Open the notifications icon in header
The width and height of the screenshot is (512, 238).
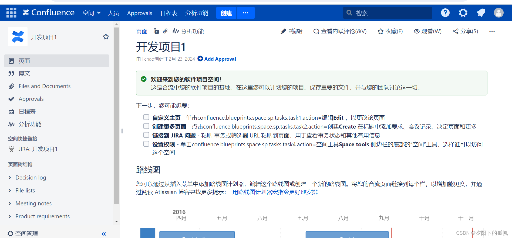click(x=481, y=13)
